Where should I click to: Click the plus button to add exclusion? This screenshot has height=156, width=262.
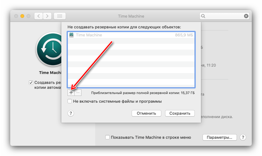click(71, 92)
